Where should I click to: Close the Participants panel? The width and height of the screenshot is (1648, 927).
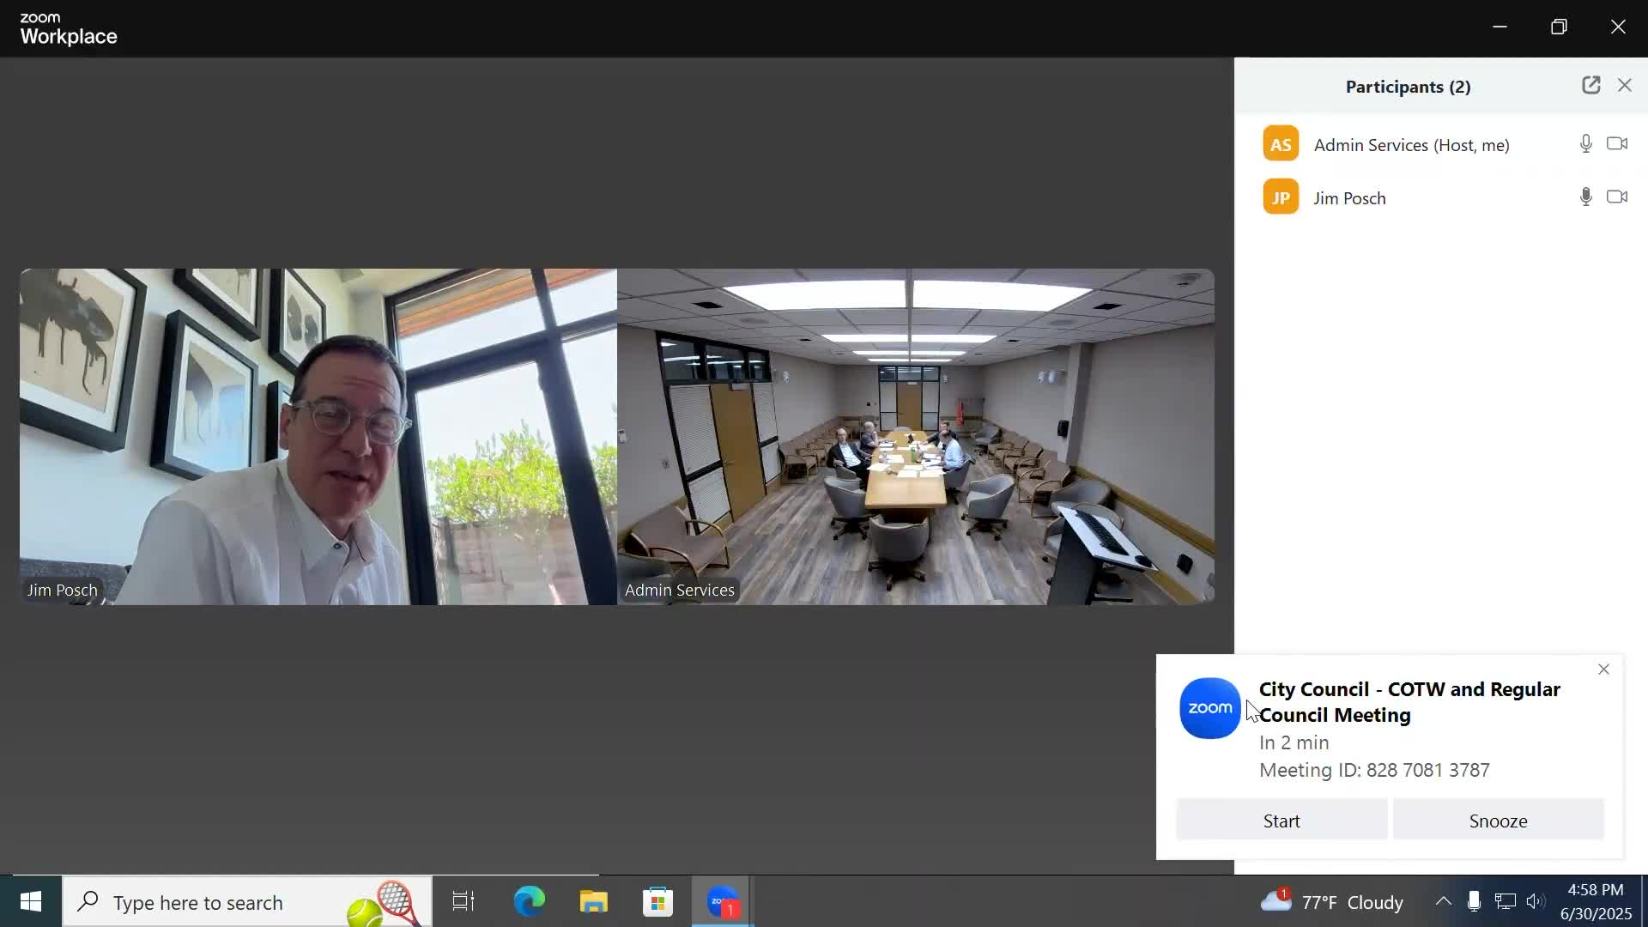[x=1625, y=85]
